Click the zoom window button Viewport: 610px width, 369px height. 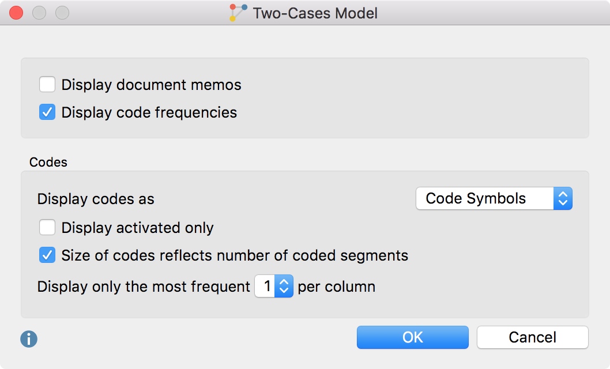coord(62,13)
